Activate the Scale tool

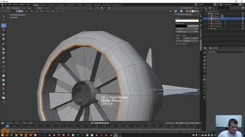pyautogui.click(x=3, y=34)
